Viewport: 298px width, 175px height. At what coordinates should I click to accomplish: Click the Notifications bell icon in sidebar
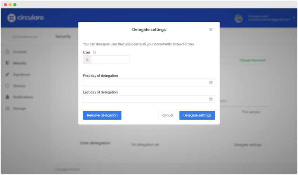point(7,97)
